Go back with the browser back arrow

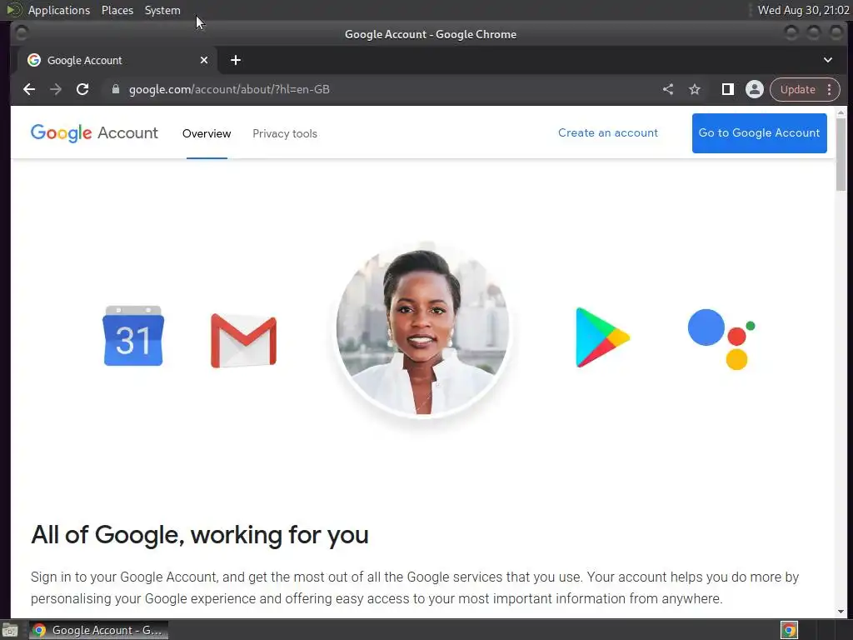29,89
